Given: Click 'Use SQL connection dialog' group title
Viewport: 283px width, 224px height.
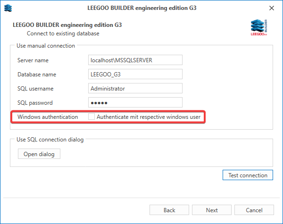Looking at the screenshot, I should (50, 140).
